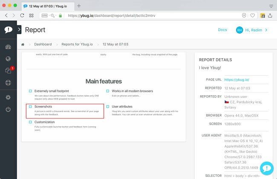Open the lifebuoy support icon in sidebar

coord(8,82)
